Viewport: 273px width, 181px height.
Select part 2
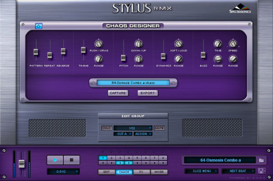(111, 158)
